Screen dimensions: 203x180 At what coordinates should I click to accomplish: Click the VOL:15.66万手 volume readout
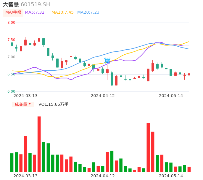pos(53,104)
